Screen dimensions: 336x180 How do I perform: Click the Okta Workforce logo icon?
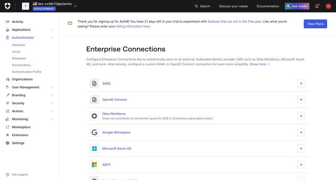pyautogui.click(x=94, y=116)
